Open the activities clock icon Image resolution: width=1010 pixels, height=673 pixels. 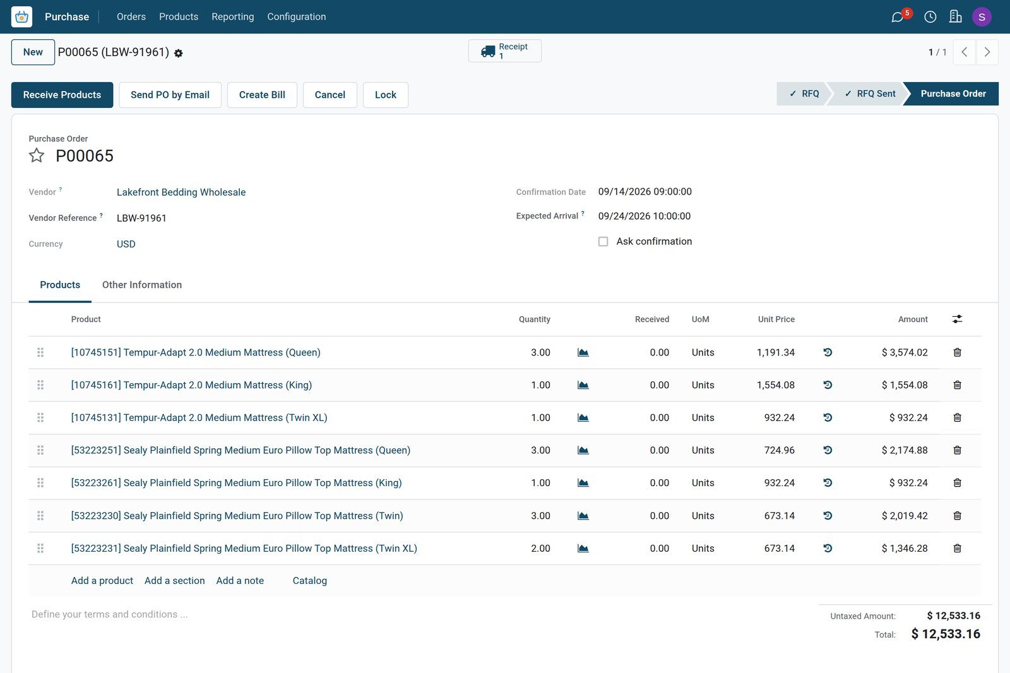pyautogui.click(x=930, y=17)
